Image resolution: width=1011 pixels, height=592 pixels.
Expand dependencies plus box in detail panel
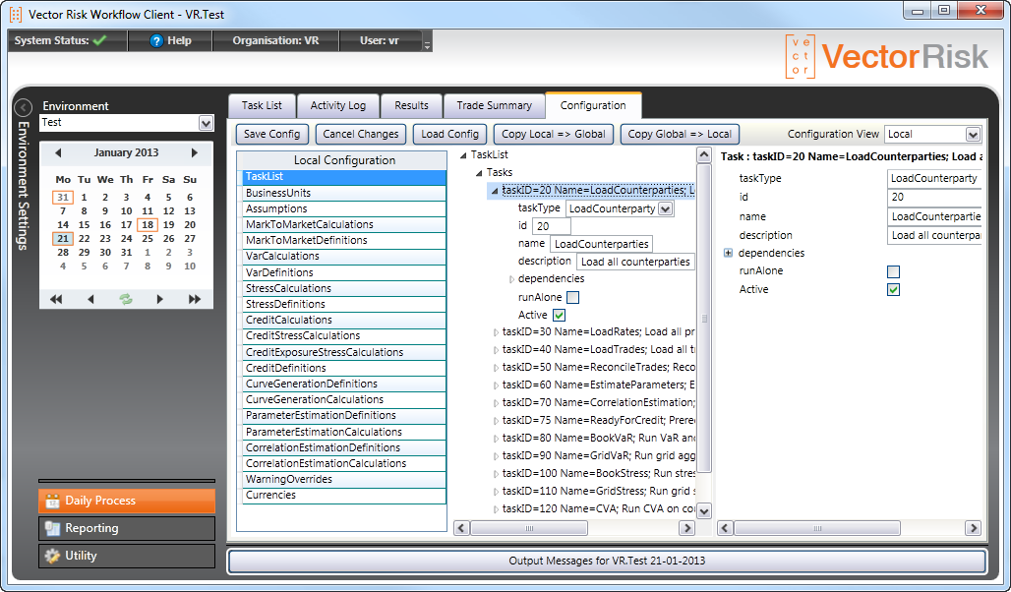[x=728, y=253]
